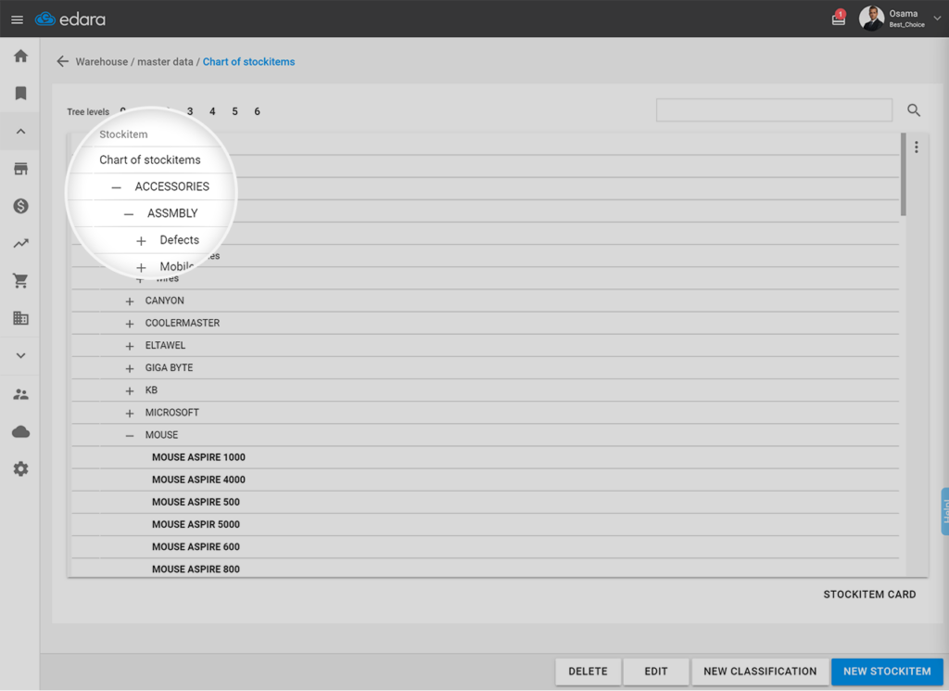This screenshot has width=949, height=691.
Task: Open the blue Help side tab
Action: 944,512
